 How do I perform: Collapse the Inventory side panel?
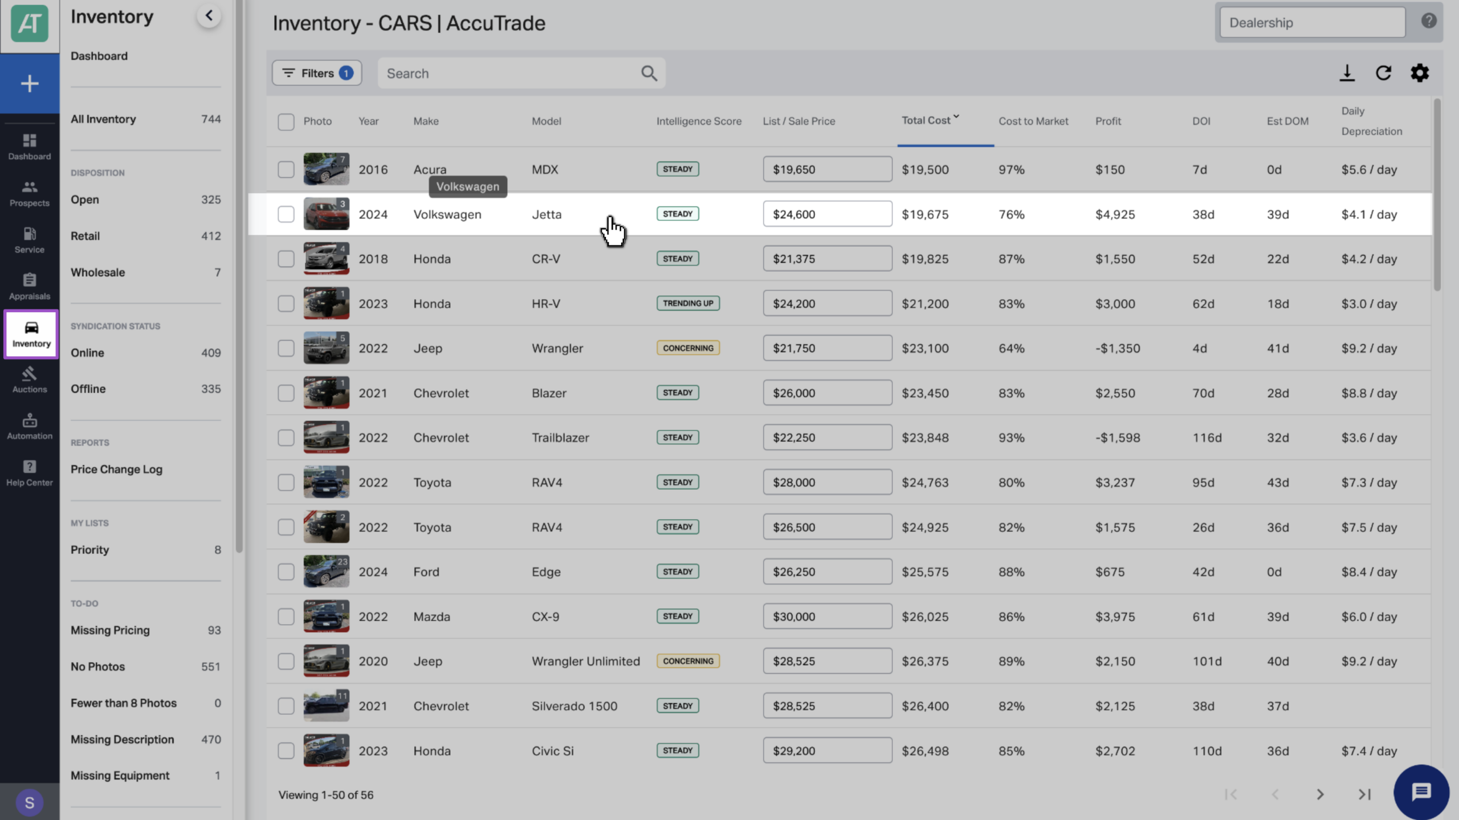pos(209,15)
